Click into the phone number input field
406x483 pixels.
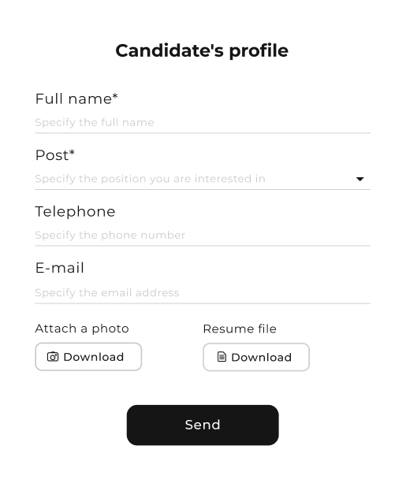(203, 236)
